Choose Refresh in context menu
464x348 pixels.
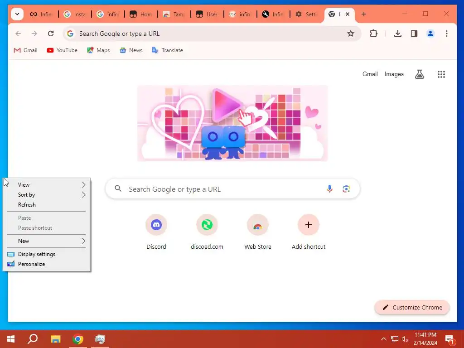[x=47, y=205]
